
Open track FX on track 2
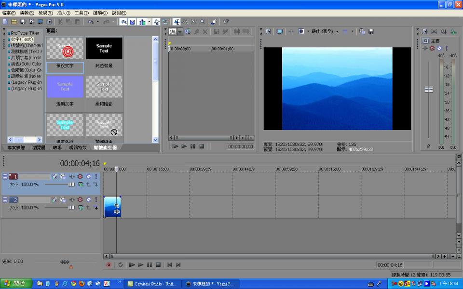(x=72, y=200)
